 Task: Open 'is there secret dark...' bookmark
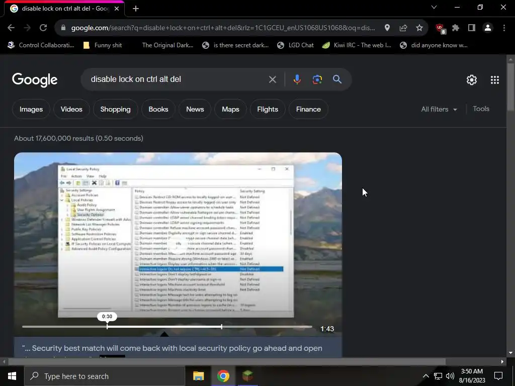click(x=235, y=45)
